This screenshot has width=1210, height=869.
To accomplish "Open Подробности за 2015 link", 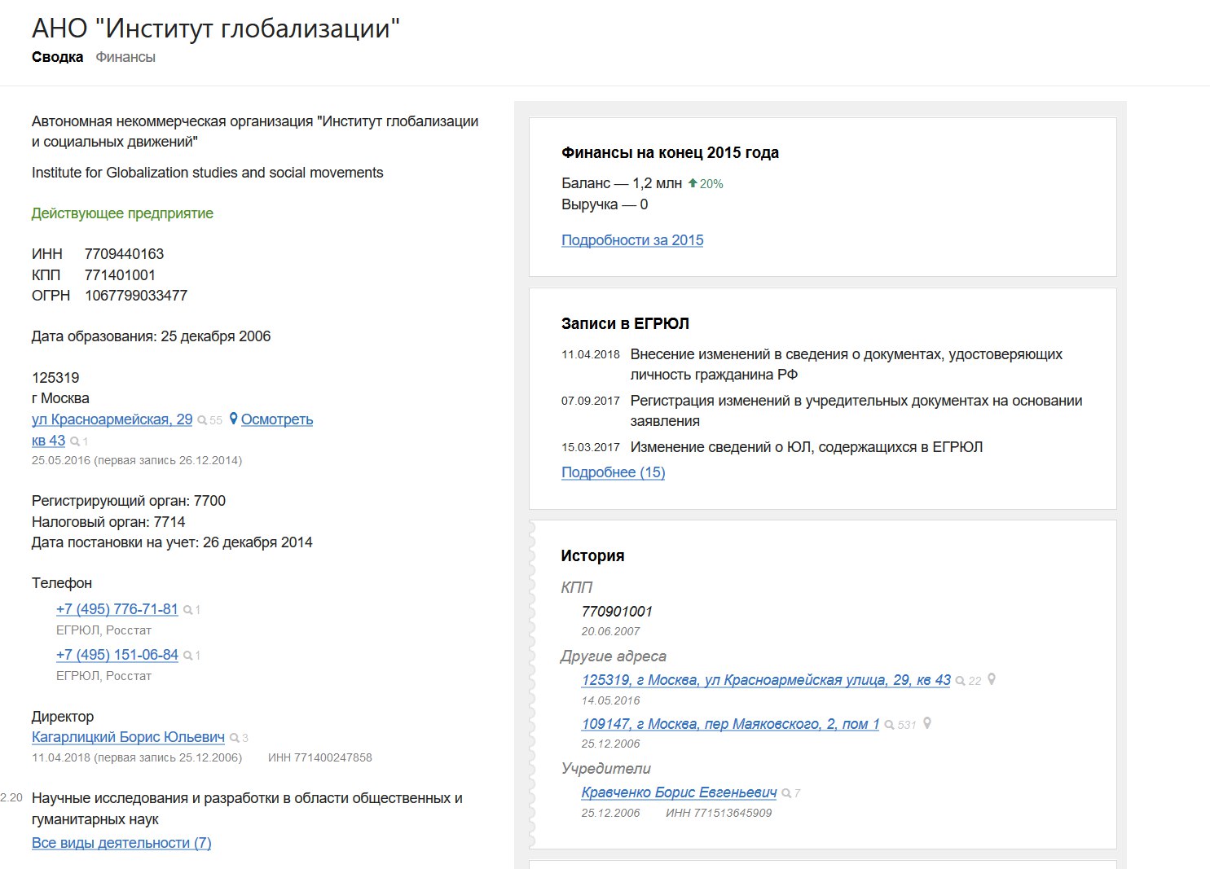I will (x=632, y=240).
